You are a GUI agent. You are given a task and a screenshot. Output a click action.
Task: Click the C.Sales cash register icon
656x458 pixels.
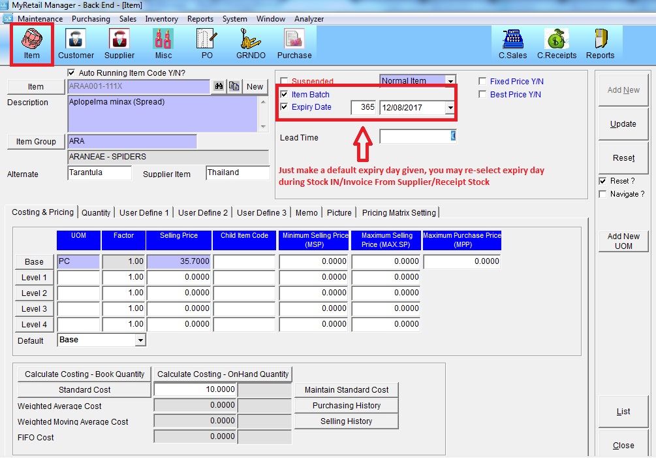pos(512,43)
